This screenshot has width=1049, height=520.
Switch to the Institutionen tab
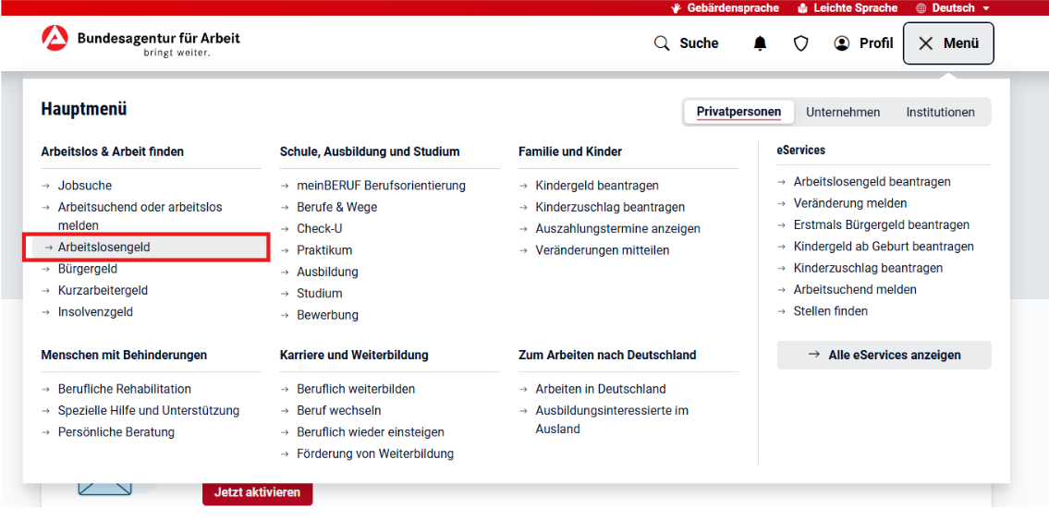(x=940, y=113)
